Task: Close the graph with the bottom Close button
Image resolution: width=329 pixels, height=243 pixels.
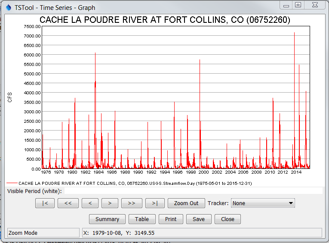Action: pyautogui.click(x=228, y=219)
